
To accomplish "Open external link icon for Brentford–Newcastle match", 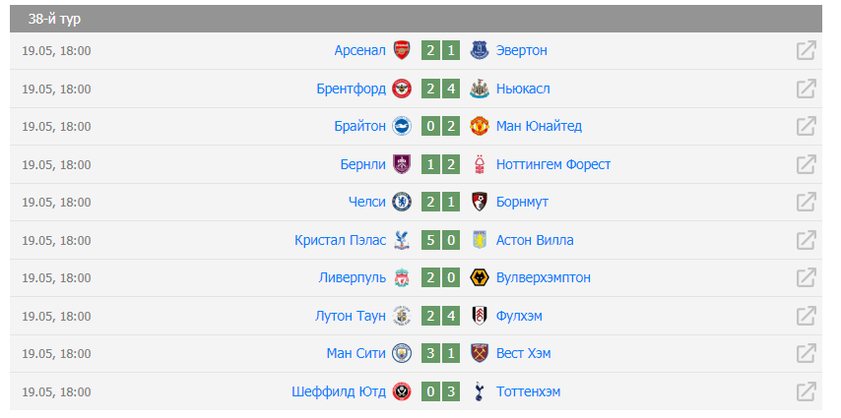I will click(806, 89).
